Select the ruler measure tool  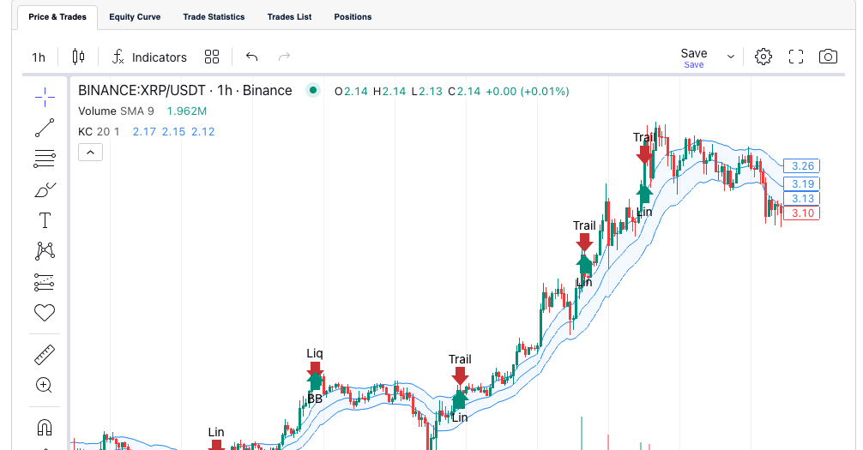point(45,354)
